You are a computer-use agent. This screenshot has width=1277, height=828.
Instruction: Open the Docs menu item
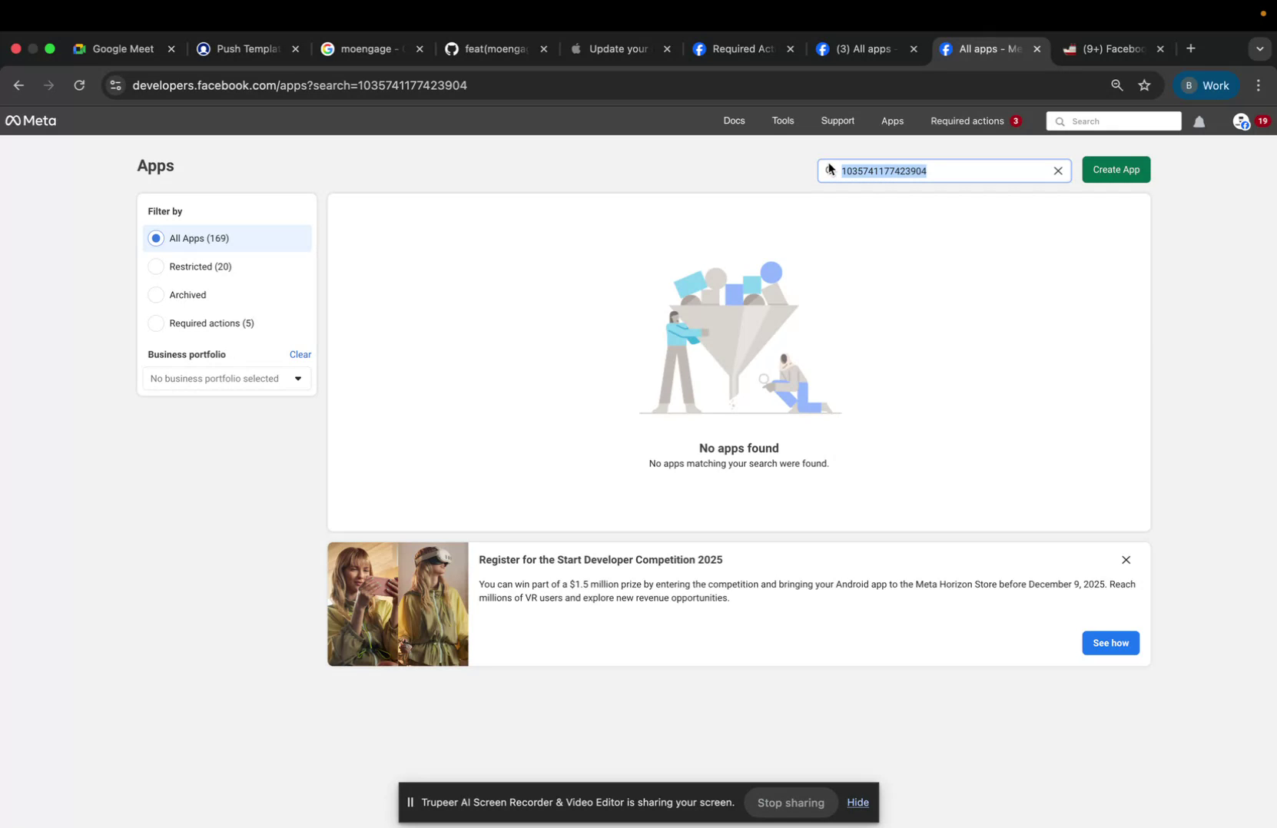tap(733, 121)
